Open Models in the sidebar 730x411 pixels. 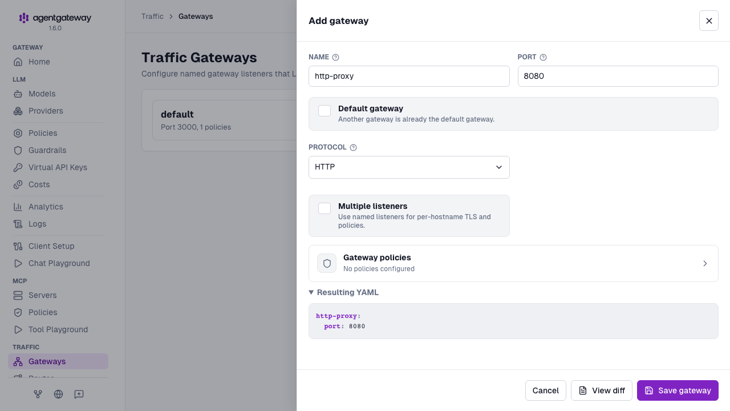coord(58,94)
